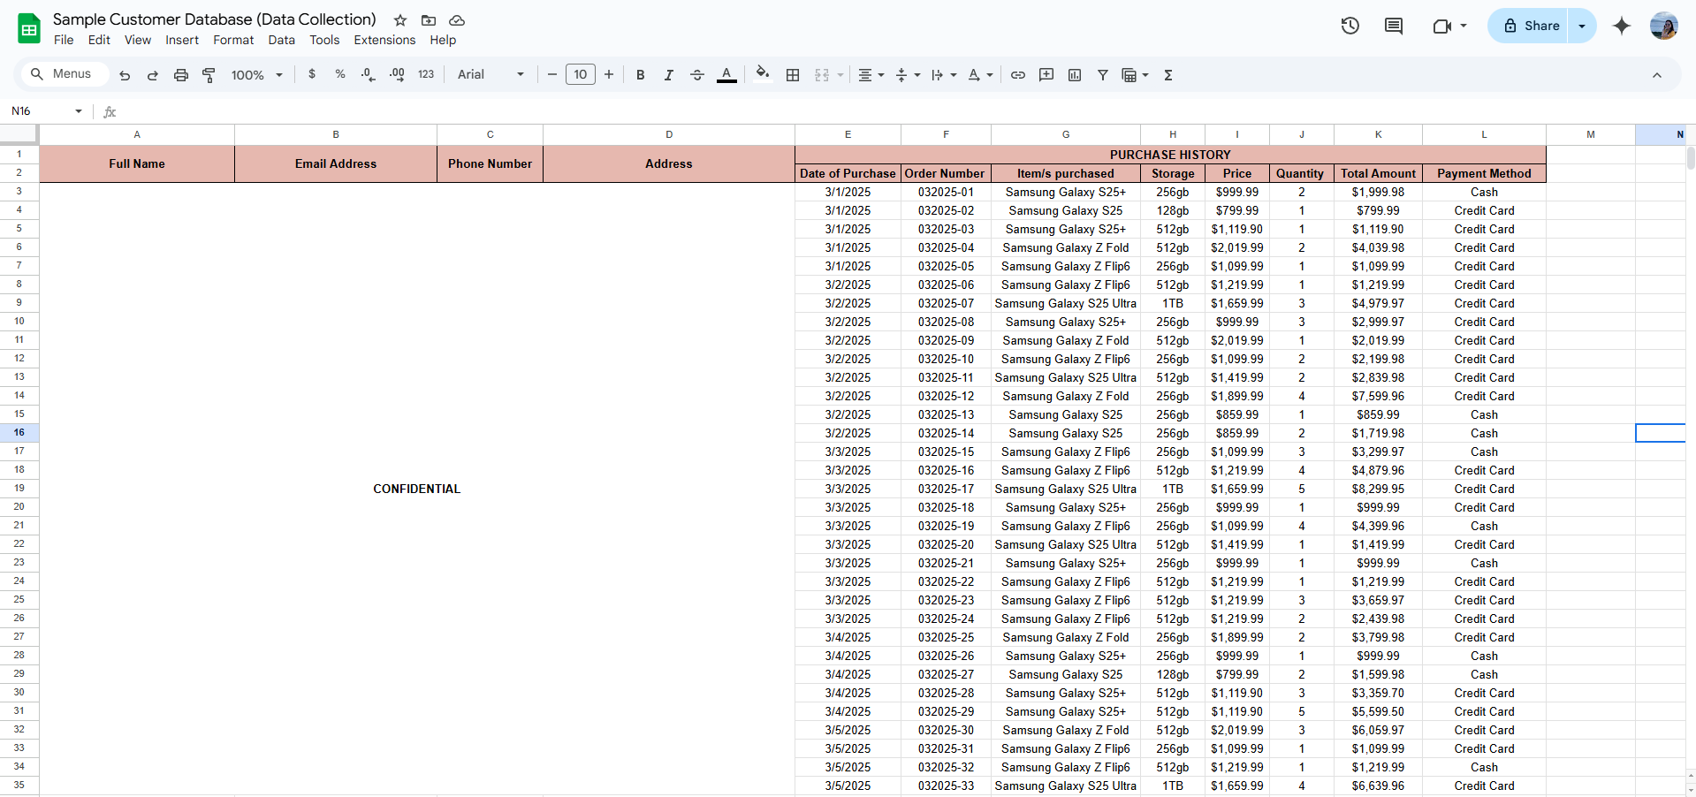Toggle Strikethrough formatting
The width and height of the screenshot is (1696, 797).
(x=697, y=75)
